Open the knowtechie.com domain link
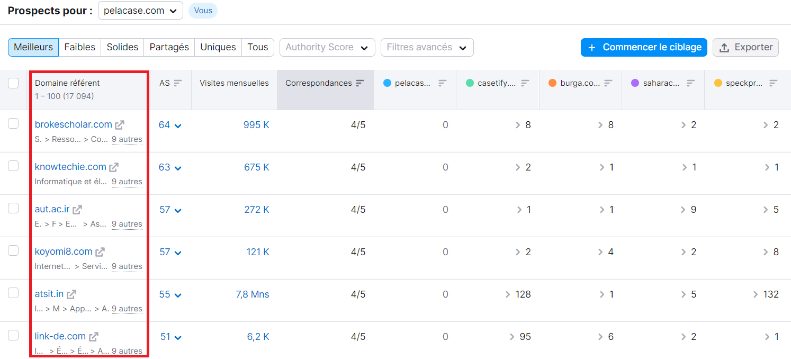Screen dimensions: 791x359 (x=70, y=166)
